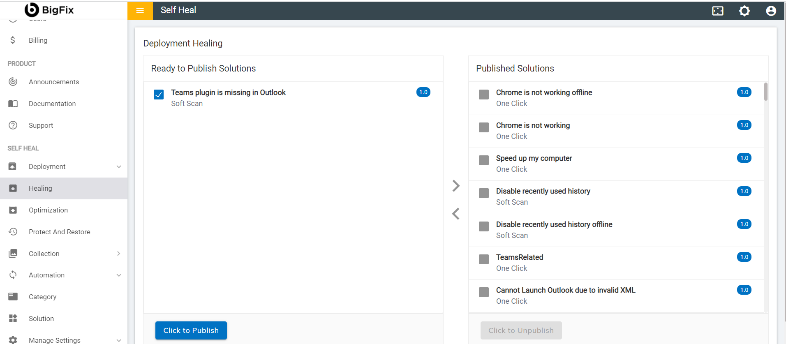Toggle the hamburger menu button

click(140, 11)
